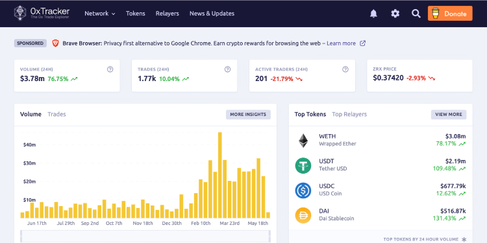Click the chart range slider left handle

coord(21,236)
